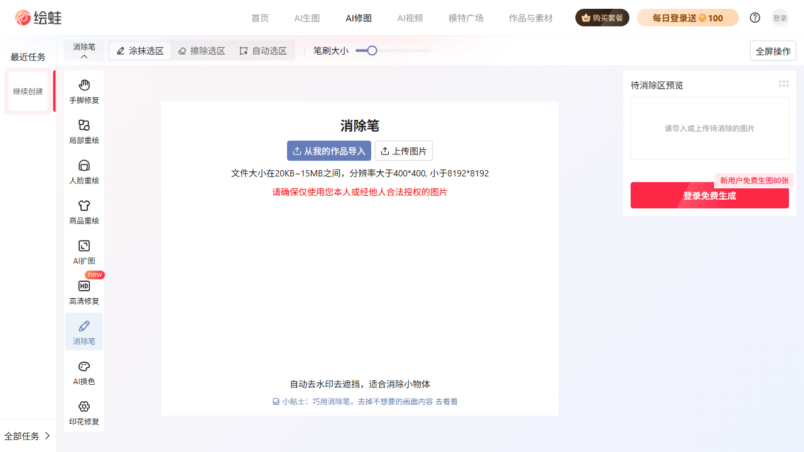This screenshot has width=804, height=452.
Task: Click 登录免费生成 login to generate button
Action: (x=709, y=195)
